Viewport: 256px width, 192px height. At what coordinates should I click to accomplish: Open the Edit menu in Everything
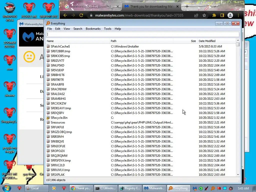coord(58,29)
